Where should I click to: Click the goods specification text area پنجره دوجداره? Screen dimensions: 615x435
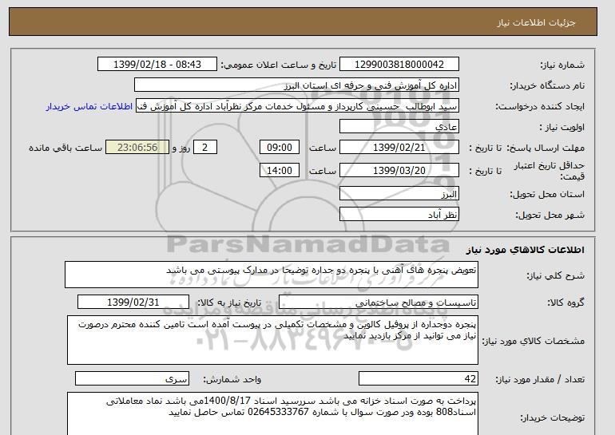pyautogui.click(x=272, y=340)
